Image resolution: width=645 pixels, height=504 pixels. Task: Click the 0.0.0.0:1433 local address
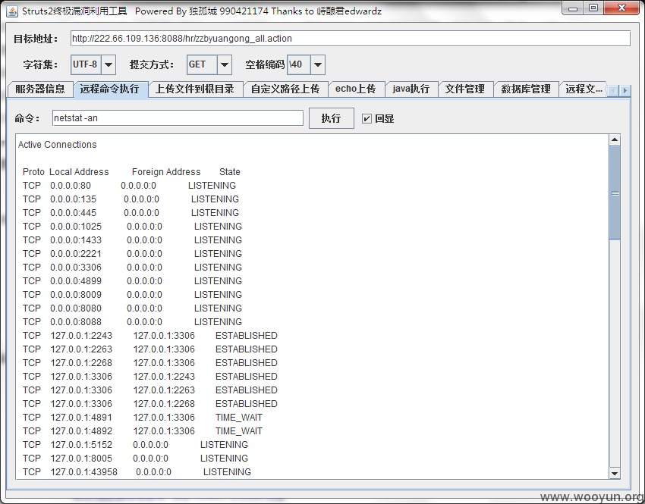[76, 240]
